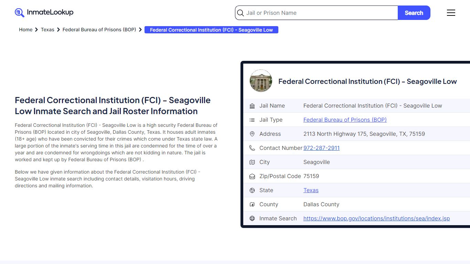Open the Texas state link in table
Viewport: 470px width, 264px height.
311,190
